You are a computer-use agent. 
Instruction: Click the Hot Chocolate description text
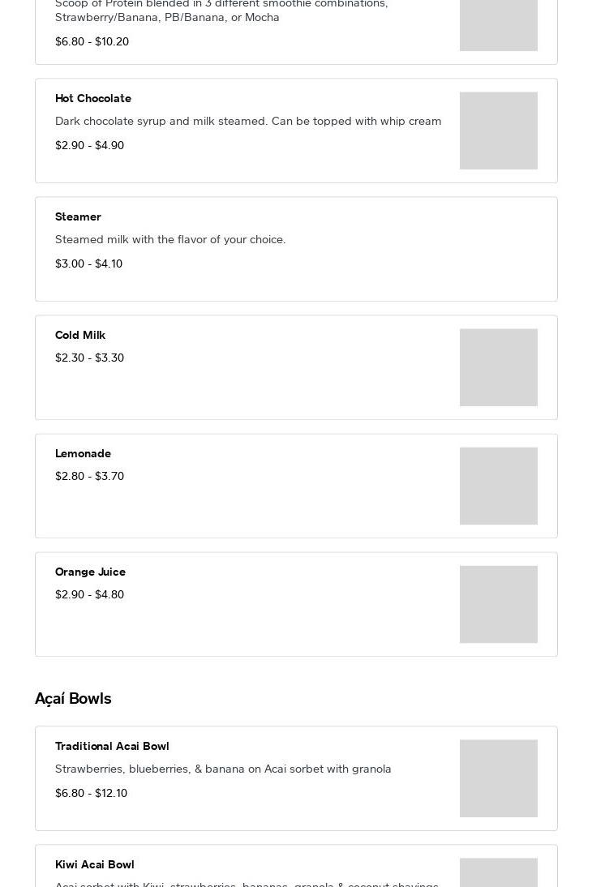click(248, 121)
